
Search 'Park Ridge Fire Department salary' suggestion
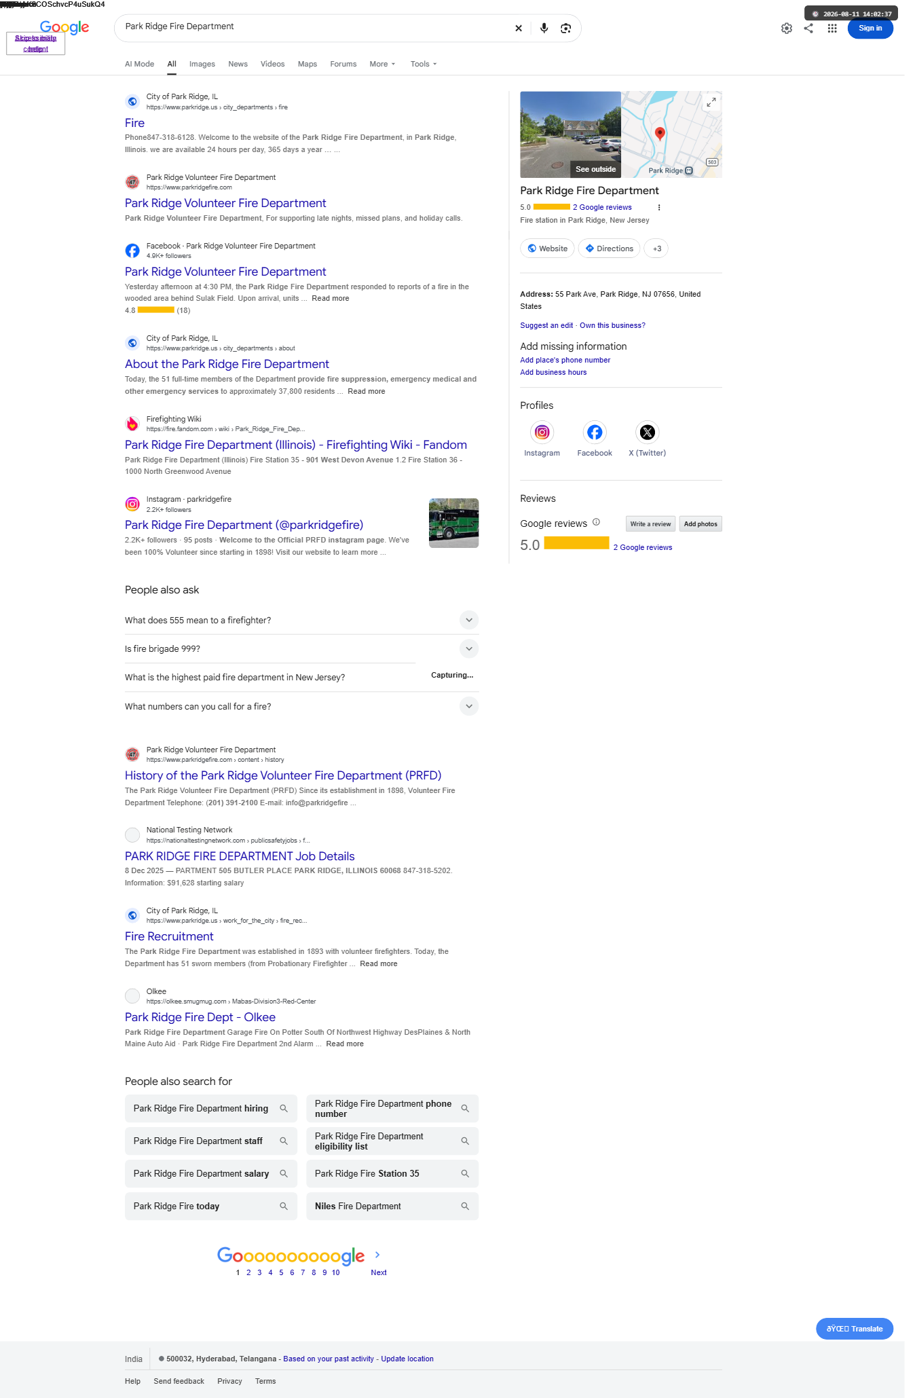[211, 1174]
